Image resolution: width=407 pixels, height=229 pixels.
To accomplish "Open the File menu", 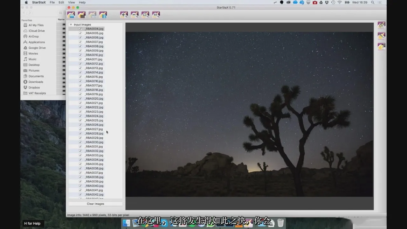I will point(52,3).
